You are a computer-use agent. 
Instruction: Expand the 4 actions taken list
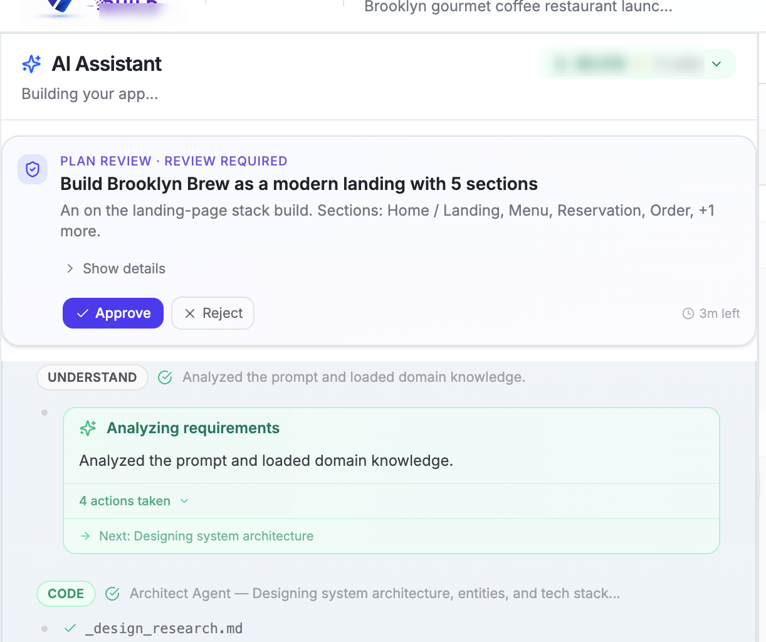pyautogui.click(x=134, y=501)
